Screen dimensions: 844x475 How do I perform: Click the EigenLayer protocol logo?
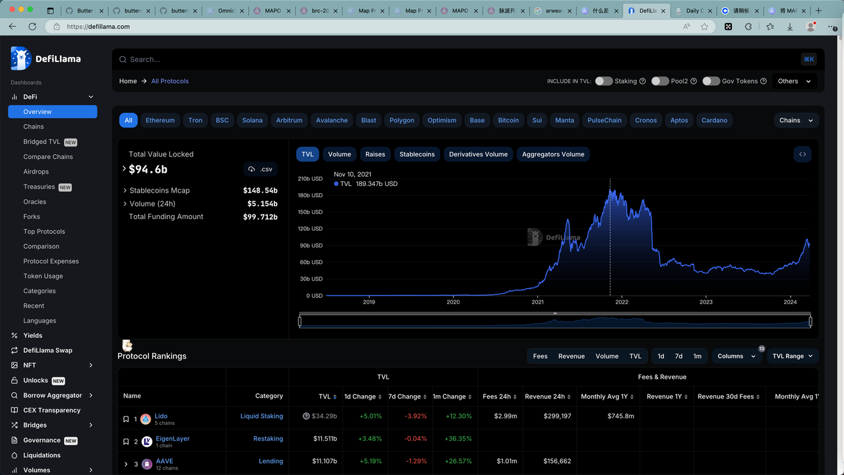coord(146,441)
